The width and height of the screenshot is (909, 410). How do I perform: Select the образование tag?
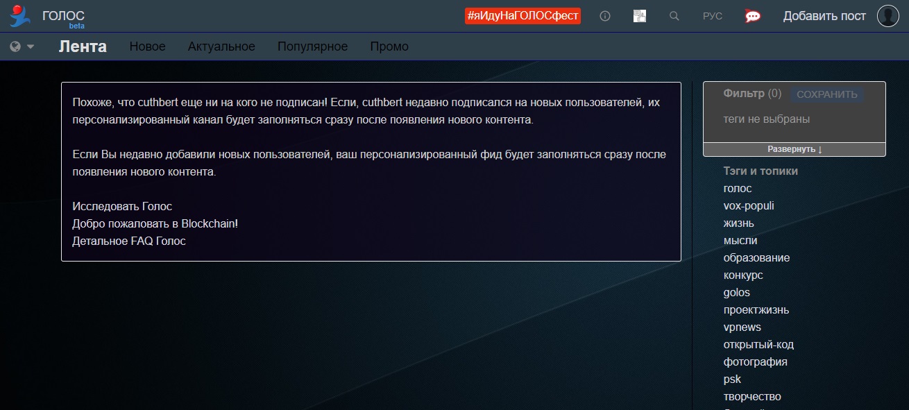coord(756,257)
